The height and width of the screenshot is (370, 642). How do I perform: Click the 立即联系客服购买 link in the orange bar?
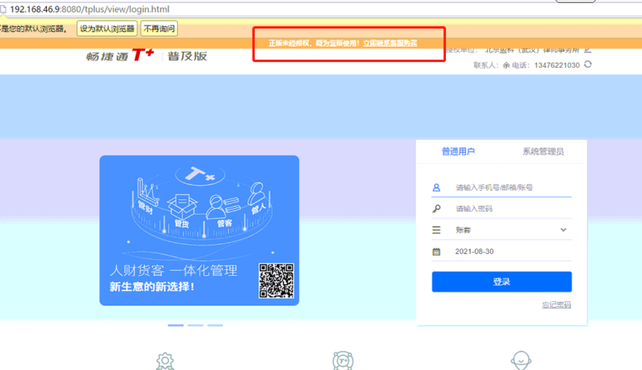[390, 43]
